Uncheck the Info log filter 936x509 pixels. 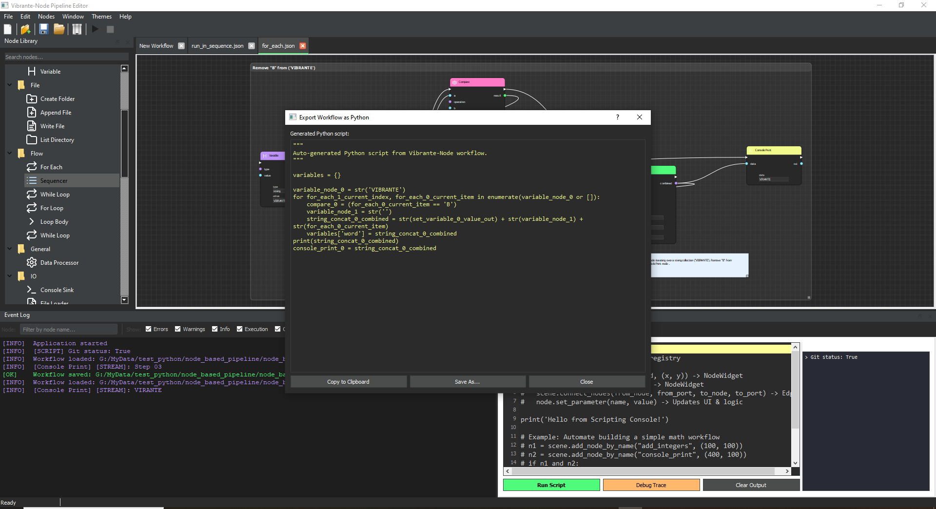coord(215,329)
